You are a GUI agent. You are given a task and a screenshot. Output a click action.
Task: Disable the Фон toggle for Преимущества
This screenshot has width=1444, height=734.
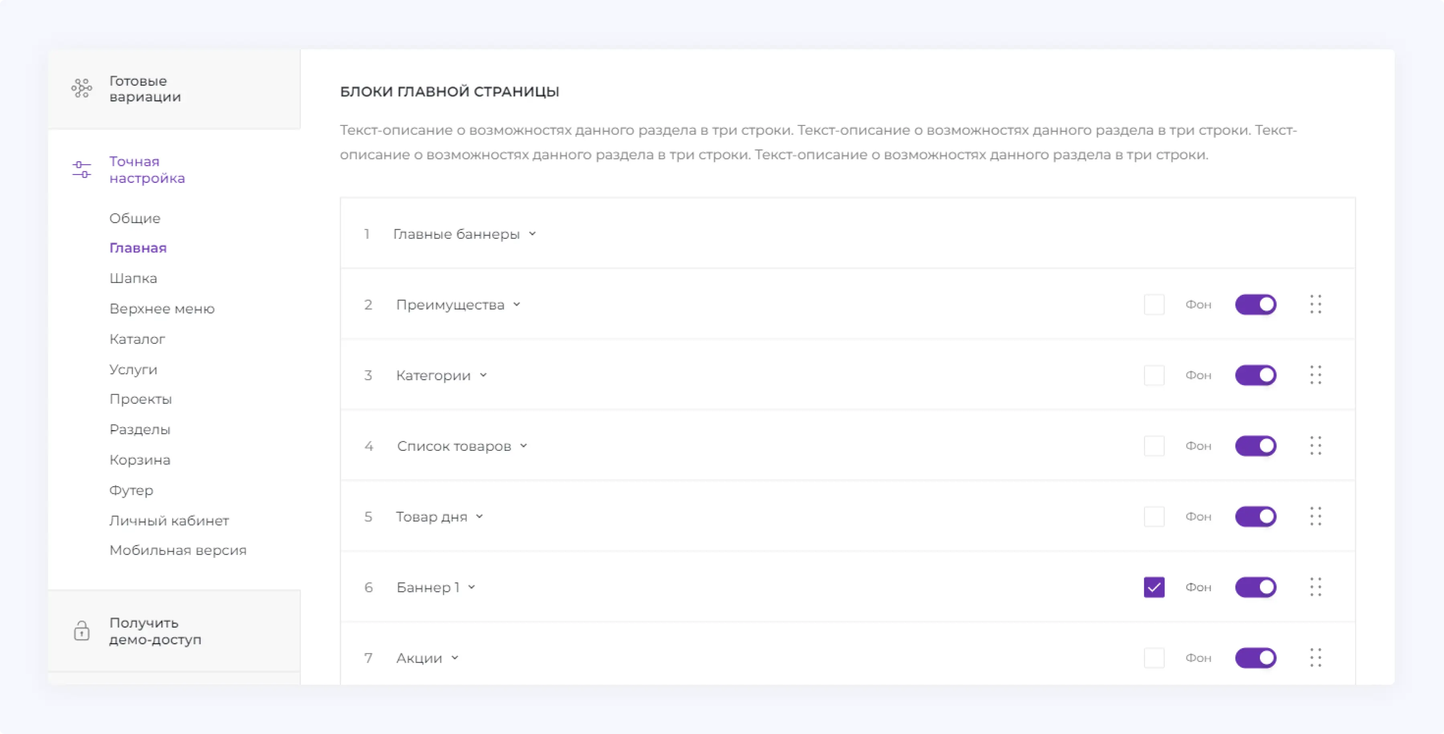click(x=1256, y=304)
